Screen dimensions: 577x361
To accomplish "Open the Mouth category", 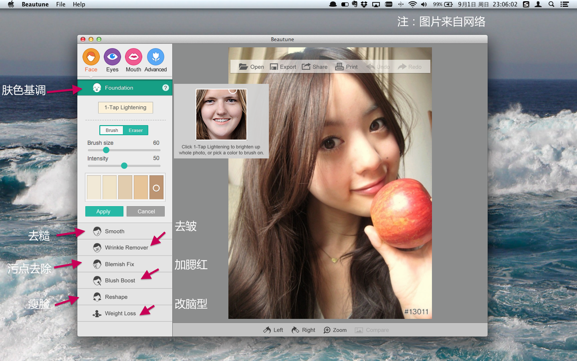I will click(x=133, y=57).
